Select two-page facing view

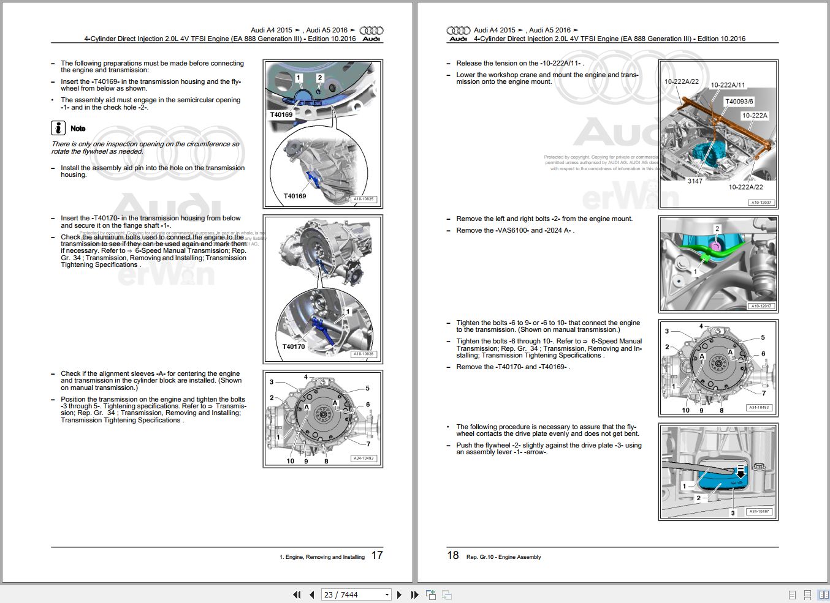point(823,594)
